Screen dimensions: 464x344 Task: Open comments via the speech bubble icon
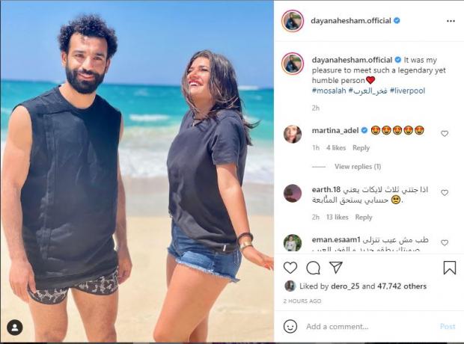pos(313,268)
